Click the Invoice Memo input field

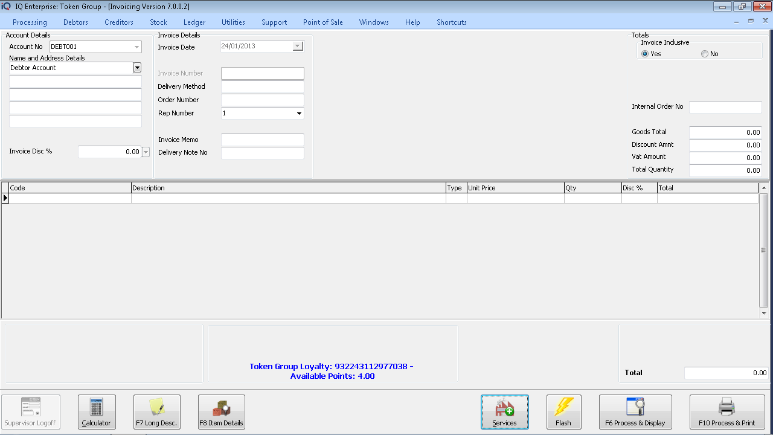tap(263, 140)
